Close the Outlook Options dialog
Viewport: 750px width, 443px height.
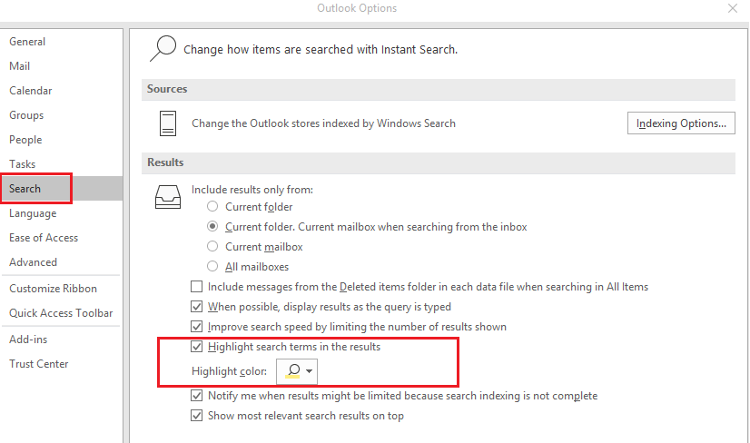point(733,8)
